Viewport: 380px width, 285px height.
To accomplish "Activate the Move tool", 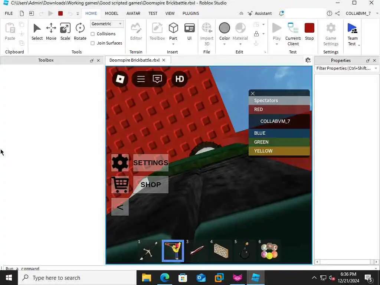I will pos(51,32).
